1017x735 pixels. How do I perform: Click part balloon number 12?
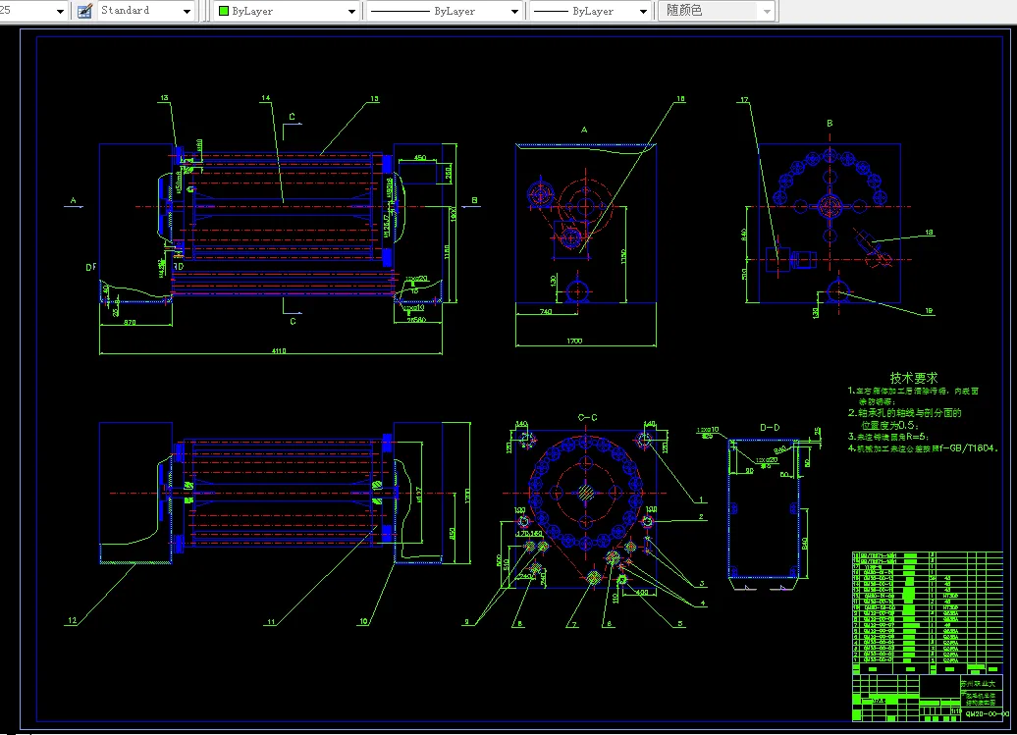coord(72,620)
